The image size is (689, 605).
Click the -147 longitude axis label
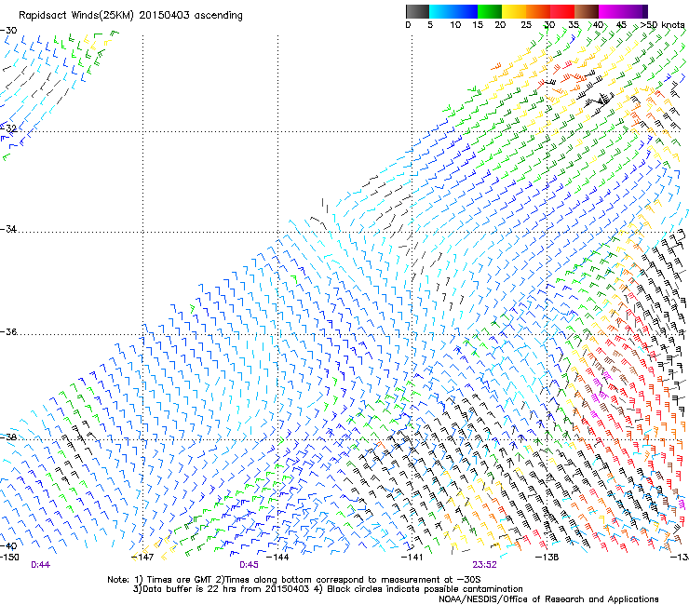[x=142, y=558]
